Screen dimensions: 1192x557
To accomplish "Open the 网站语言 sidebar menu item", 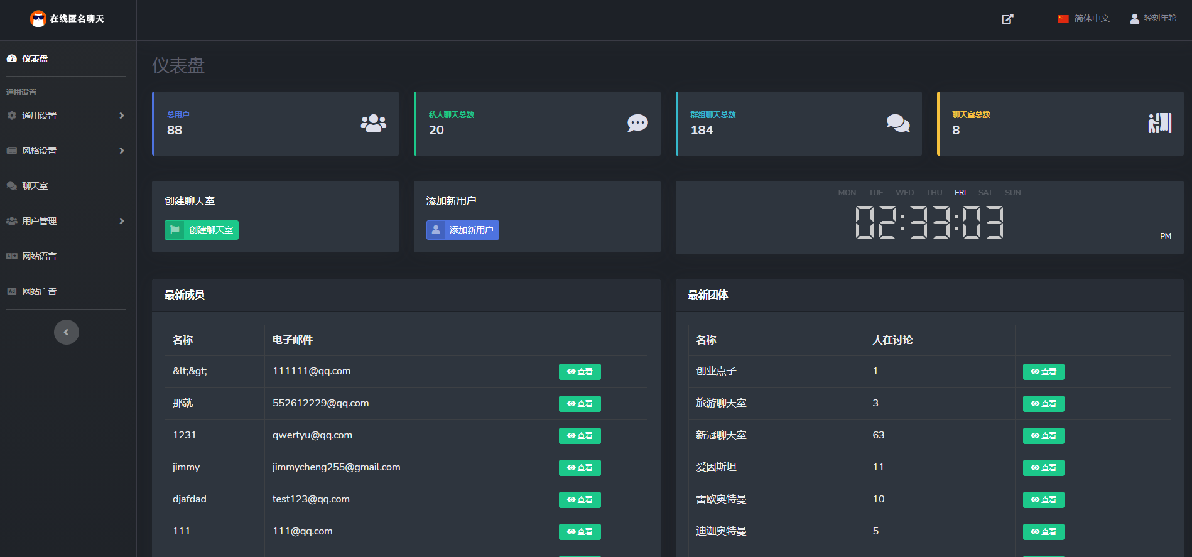I will point(39,256).
